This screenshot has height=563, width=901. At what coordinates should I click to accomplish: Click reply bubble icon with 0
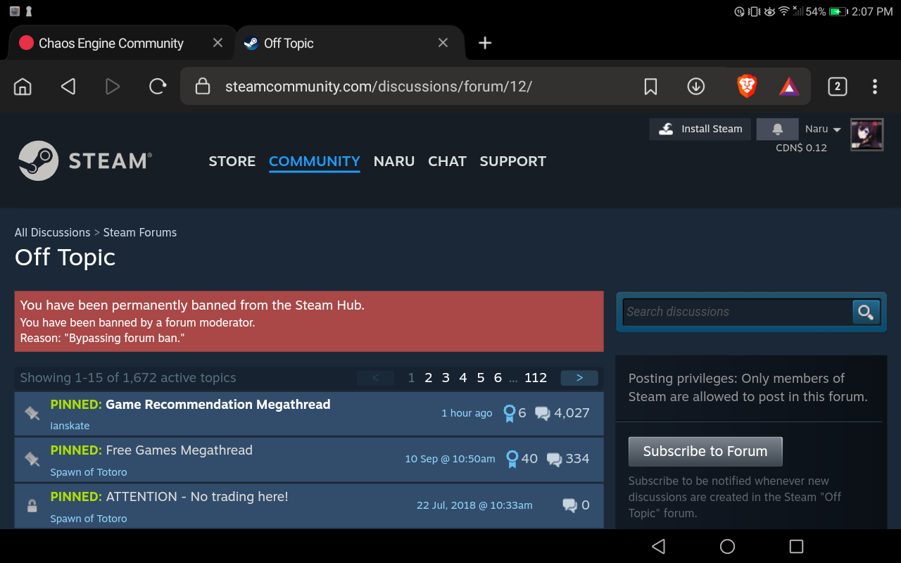click(569, 505)
